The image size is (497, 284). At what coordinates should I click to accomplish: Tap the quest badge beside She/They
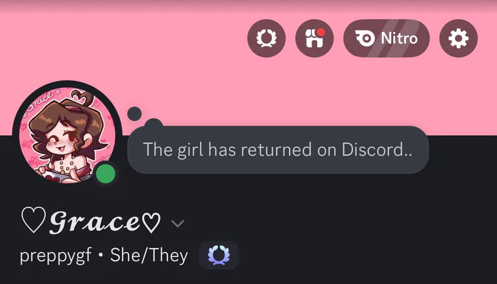tap(219, 255)
